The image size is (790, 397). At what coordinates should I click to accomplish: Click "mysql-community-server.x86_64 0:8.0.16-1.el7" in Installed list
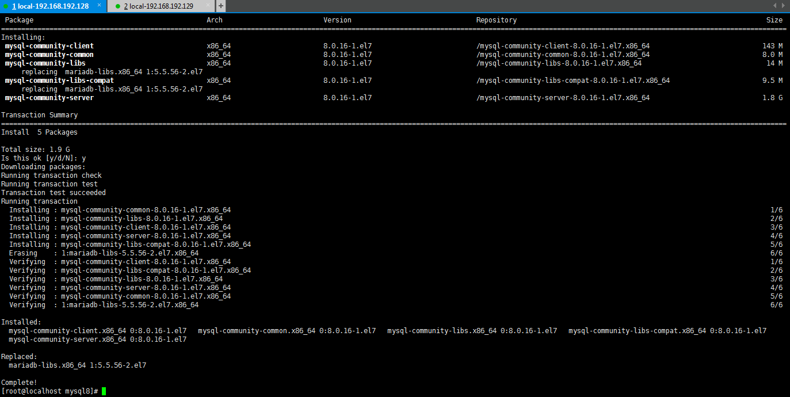pyautogui.click(x=98, y=339)
